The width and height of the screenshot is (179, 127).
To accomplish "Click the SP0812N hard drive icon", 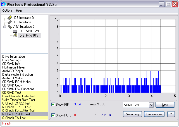I will (x=15, y=31).
